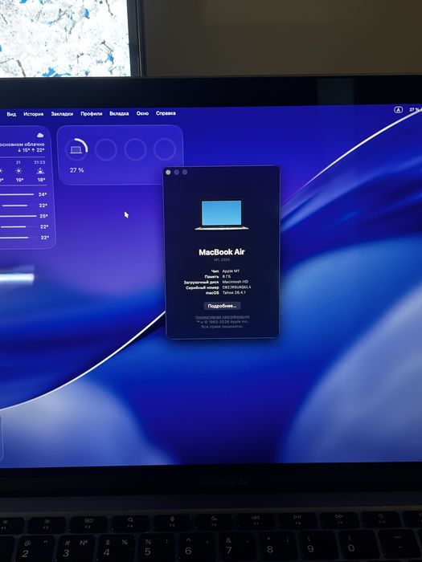Click the 8 ГБ memory value
The height and width of the screenshot is (562, 422).
pyautogui.click(x=227, y=276)
